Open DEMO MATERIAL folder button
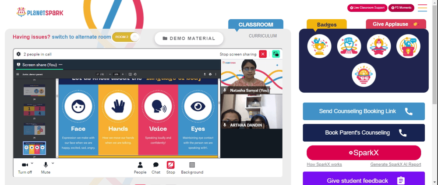The width and height of the screenshot is (438, 185). coord(189,38)
